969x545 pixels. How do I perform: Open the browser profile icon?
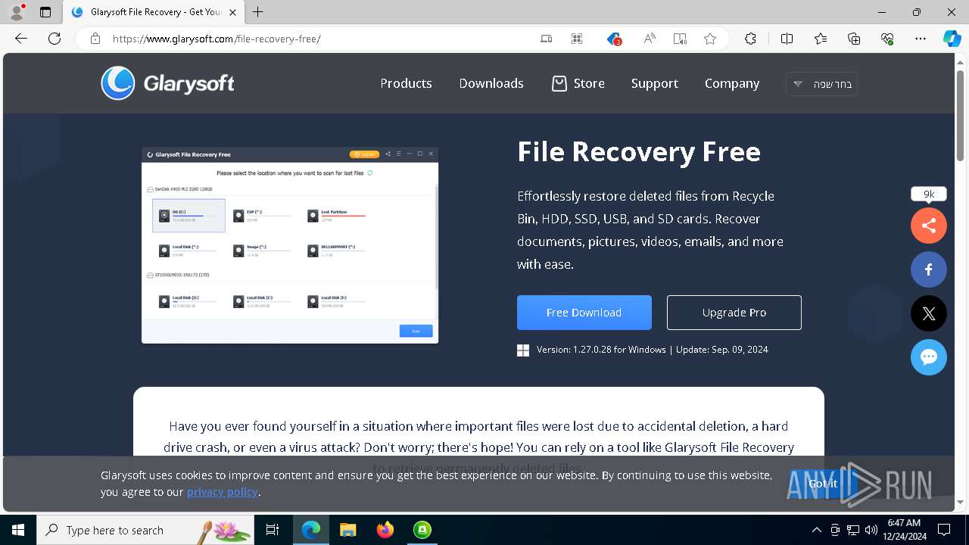tap(17, 11)
